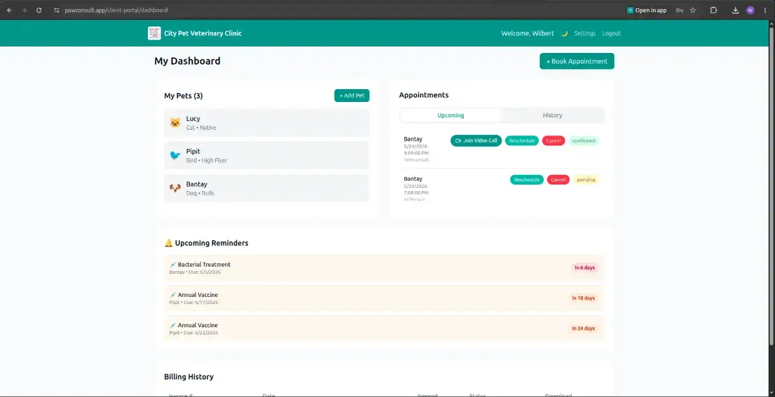Viewport: 775px width, 397px height.
Task: Click the Book Appointment button
Action: coord(577,61)
